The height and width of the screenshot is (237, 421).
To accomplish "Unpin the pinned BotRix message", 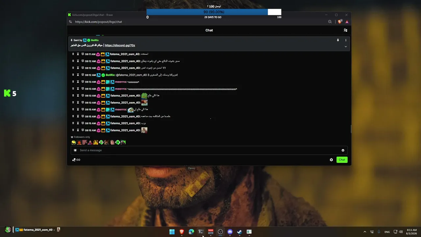I will pos(338,40).
